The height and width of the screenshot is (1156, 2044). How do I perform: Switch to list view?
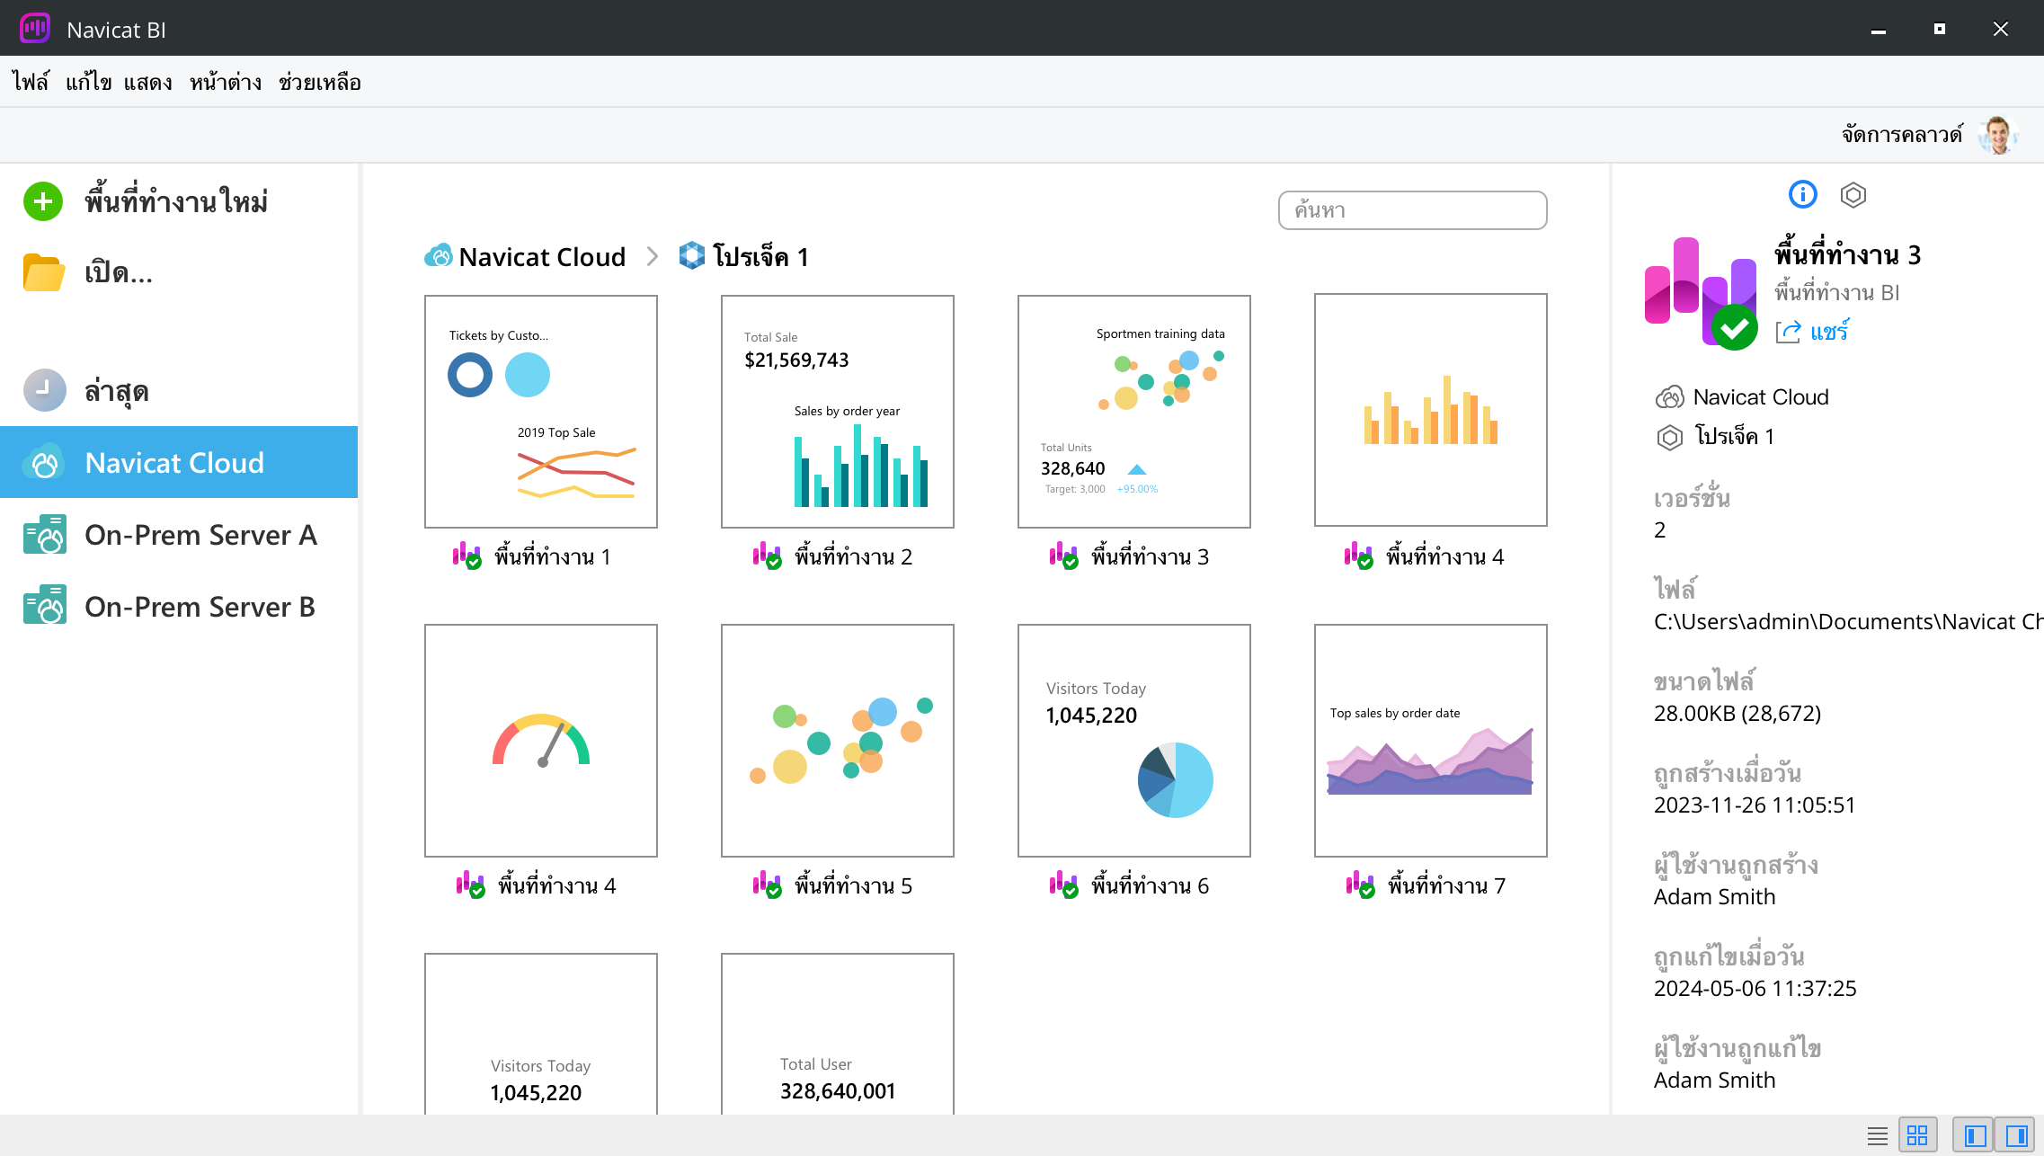pos(1877,1135)
